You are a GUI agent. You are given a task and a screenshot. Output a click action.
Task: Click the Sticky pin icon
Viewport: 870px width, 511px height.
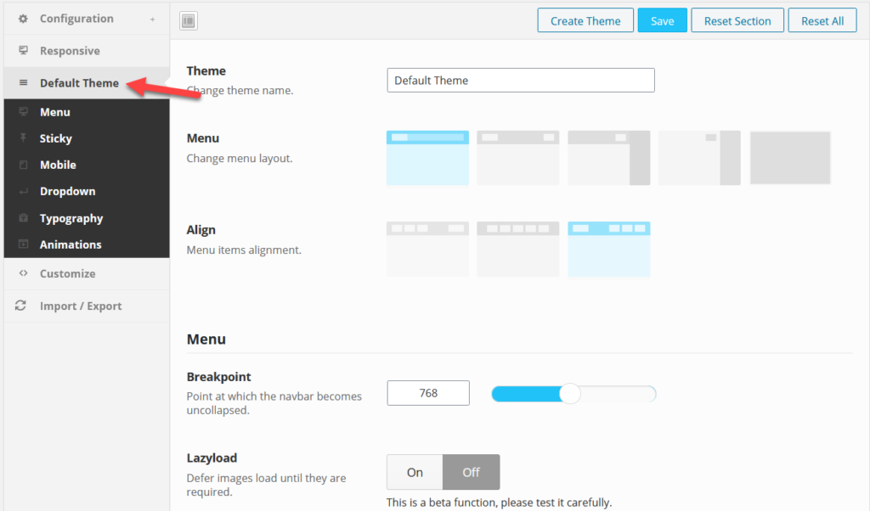point(23,138)
